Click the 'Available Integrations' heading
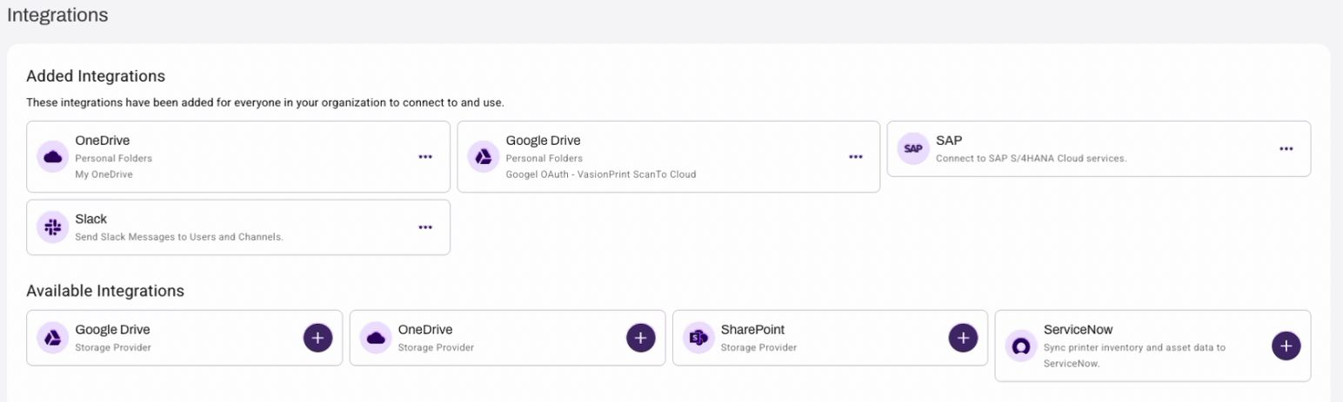1343x402 pixels. [x=105, y=291]
